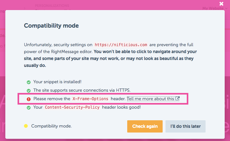Open 'Tell me more about this' link
Screen dimensions: 230x141
click(x=151, y=99)
